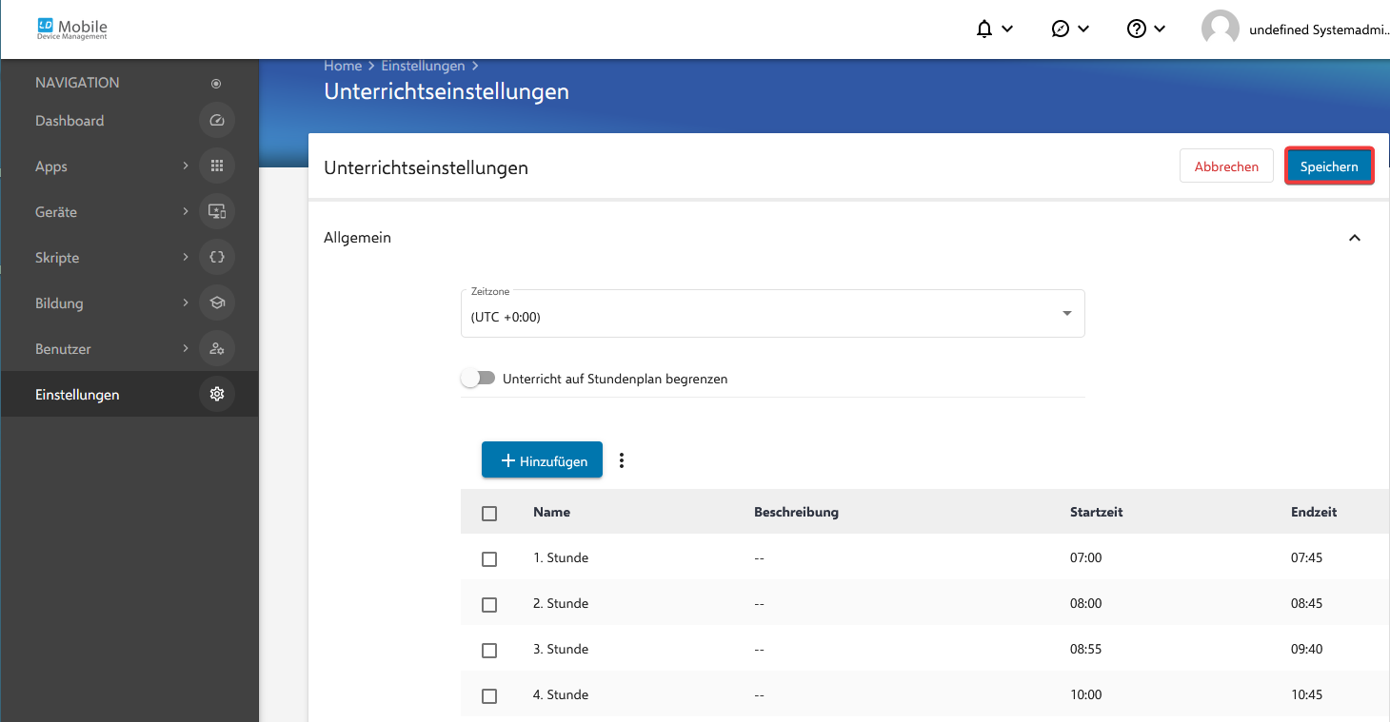
Task: Click the navigation pin circle icon
Action: (216, 84)
